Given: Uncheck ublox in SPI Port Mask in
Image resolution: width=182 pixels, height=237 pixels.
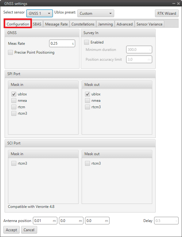Looking at the screenshot, I should pyautogui.click(x=14, y=94).
